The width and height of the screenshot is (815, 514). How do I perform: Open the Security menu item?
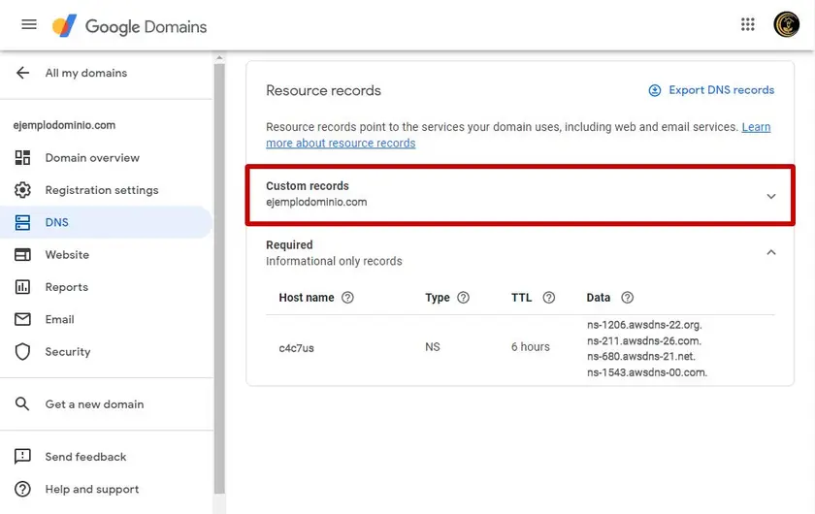click(x=68, y=352)
